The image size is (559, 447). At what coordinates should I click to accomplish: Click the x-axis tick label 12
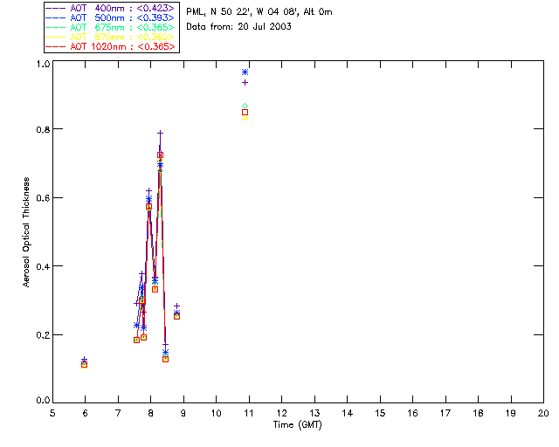click(x=281, y=413)
